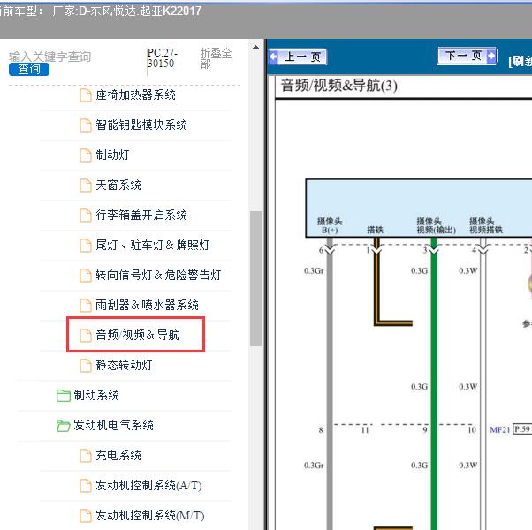532x530 pixels.
Task: Click document icon beside 智能钥匙模块系统
Action: coord(86,125)
